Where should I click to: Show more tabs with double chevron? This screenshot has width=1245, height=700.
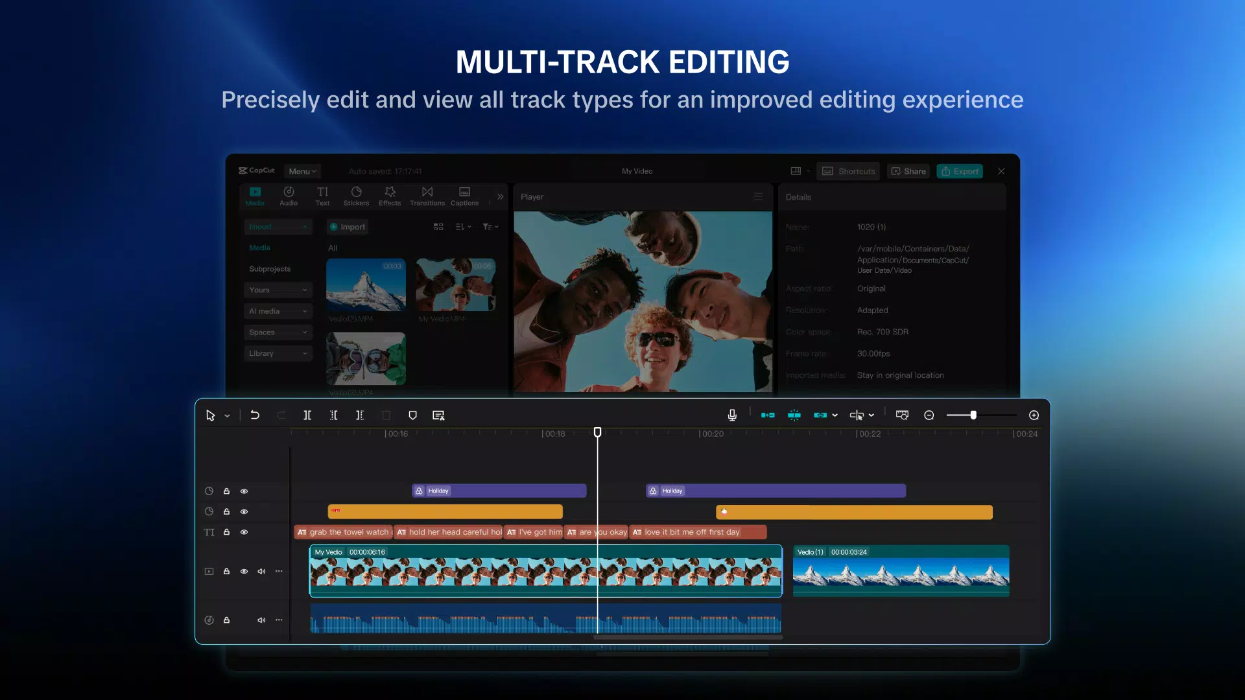[x=500, y=196]
